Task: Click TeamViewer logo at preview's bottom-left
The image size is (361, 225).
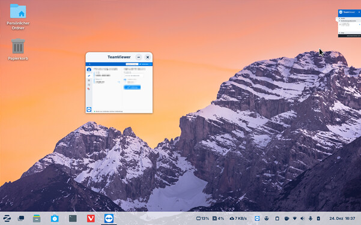Action: [x=89, y=109]
